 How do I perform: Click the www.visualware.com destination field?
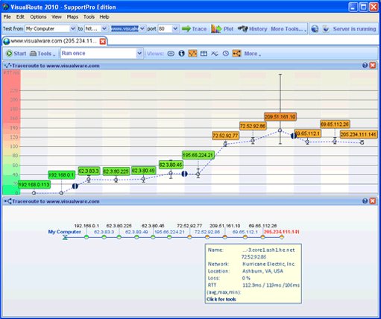pos(125,29)
